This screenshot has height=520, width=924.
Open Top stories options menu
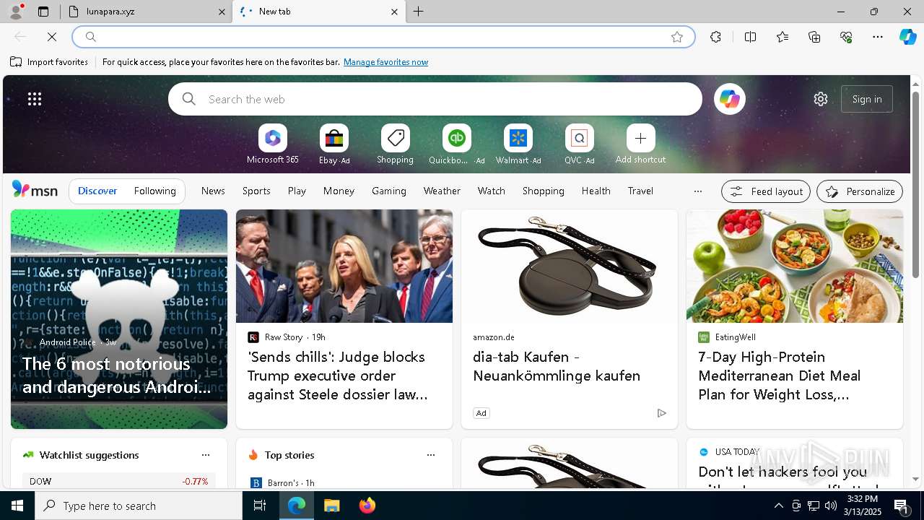click(431, 455)
